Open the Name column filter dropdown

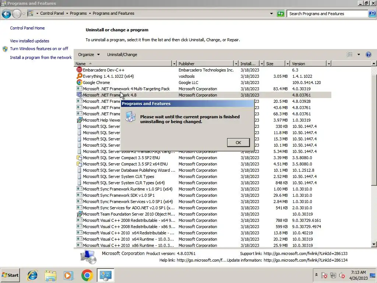click(174, 64)
